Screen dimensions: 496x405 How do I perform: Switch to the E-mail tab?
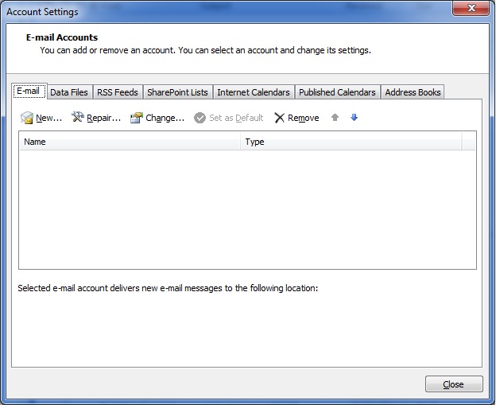coord(29,92)
